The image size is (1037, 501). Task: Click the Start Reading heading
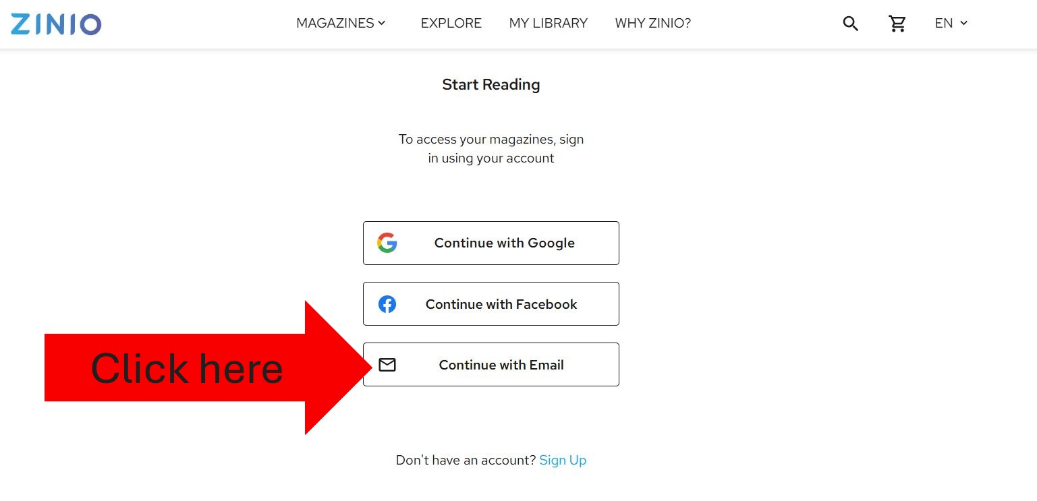pos(491,85)
